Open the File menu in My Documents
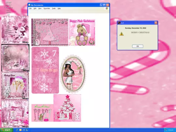 tap(30, 8)
